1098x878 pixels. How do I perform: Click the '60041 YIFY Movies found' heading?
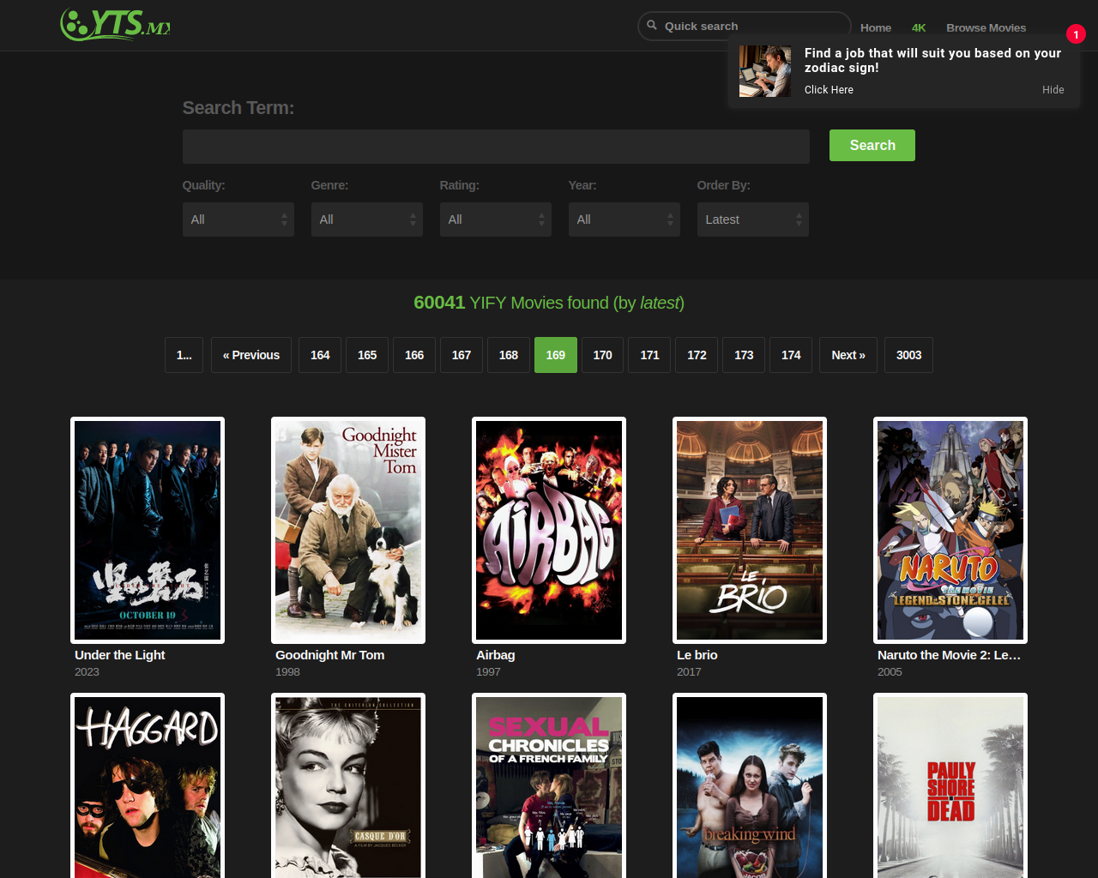[549, 303]
